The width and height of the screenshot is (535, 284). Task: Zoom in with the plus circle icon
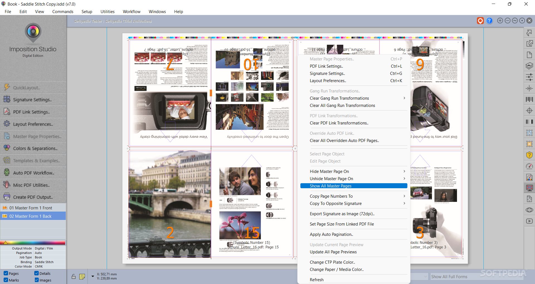point(500,21)
